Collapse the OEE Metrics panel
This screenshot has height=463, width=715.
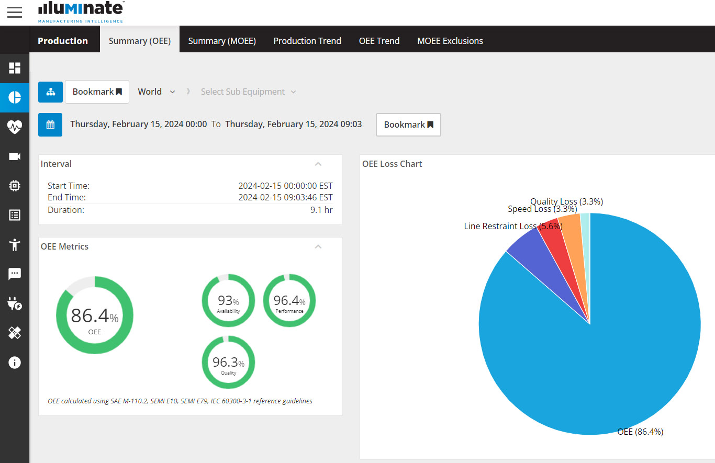click(x=318, y=246)
